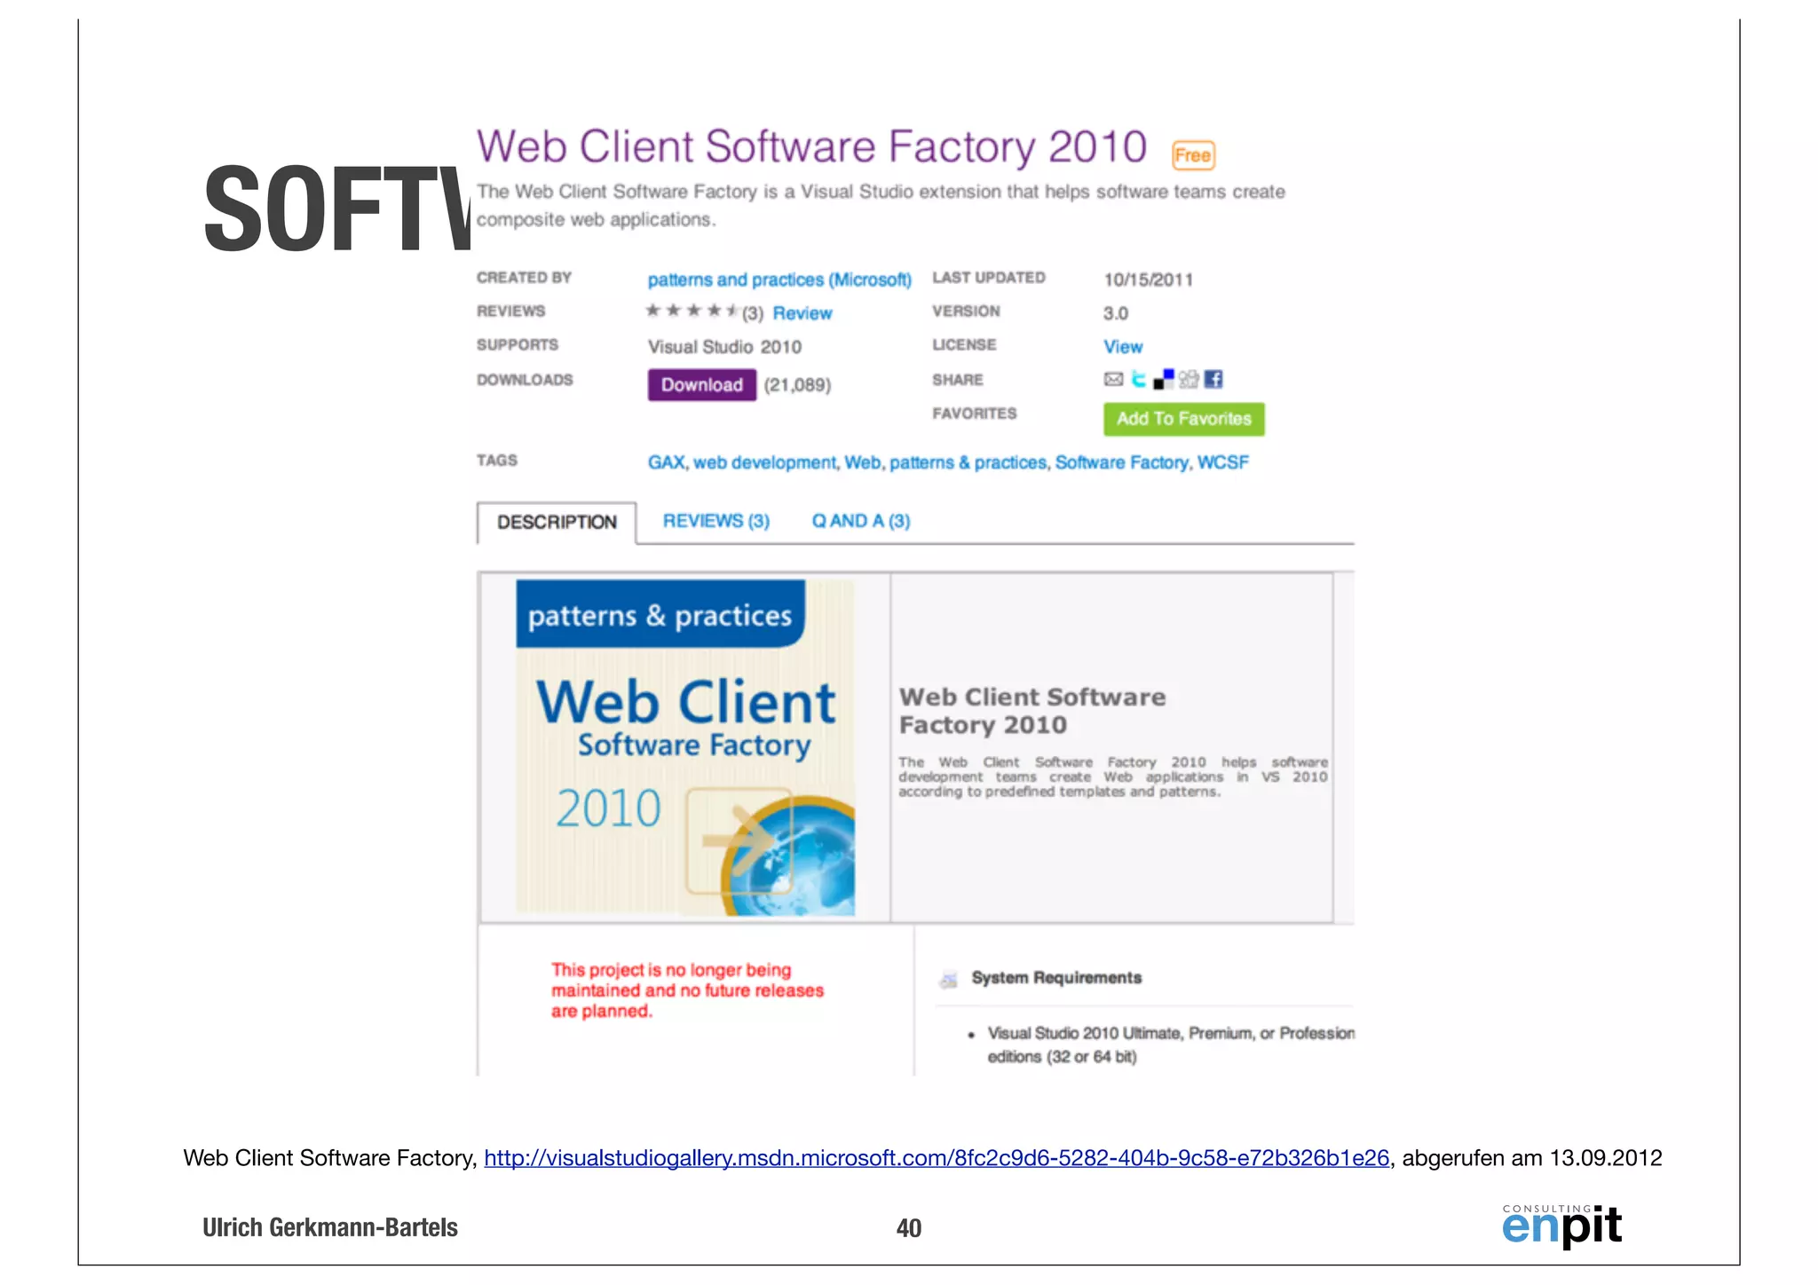Click the patterns & practices tag
The width and height of the screenshot is (1818, 1285).
[968, 462]
